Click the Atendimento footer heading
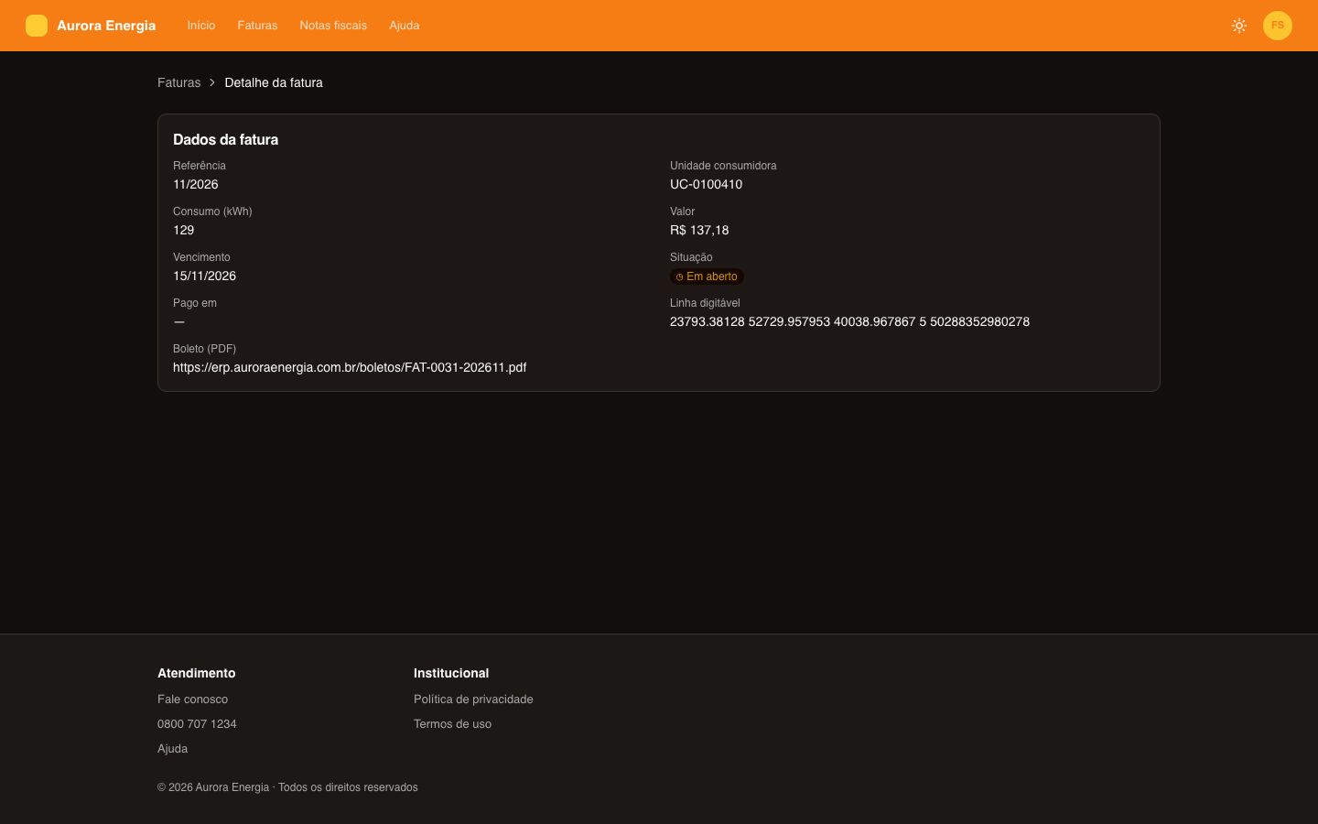Screen dimensions: 1318x824 tap(196, 673)
